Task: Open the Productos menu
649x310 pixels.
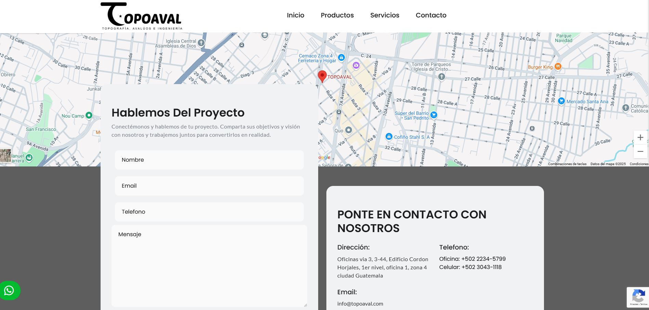Action: 337,15
